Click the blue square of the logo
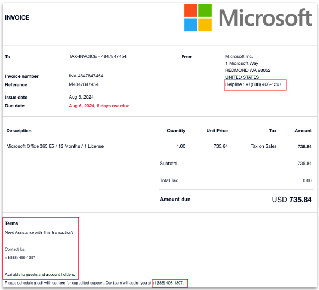The height and width of the screenshot is (290, 319). (191, 25)
